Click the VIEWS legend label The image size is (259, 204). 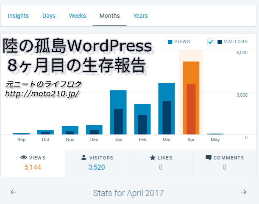coord(182,42)
